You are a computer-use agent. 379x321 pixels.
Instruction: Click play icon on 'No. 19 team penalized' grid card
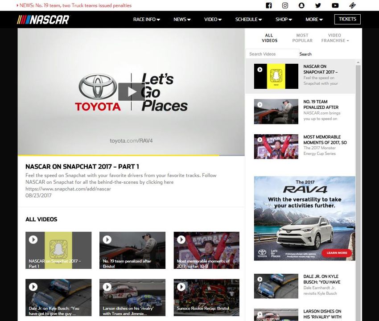(107, 239)
